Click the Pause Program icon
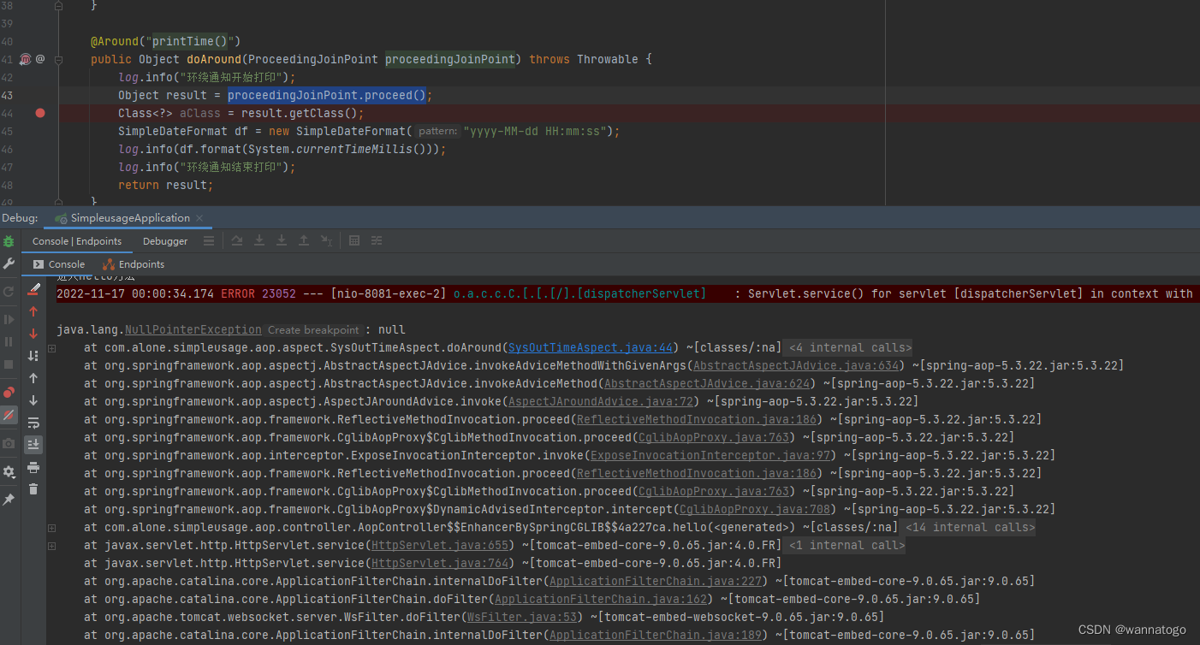 (9, 341)
